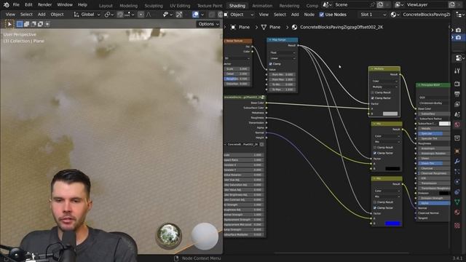Open the Particles properties tab icon
466x262 pixels.
coord(457,172)
